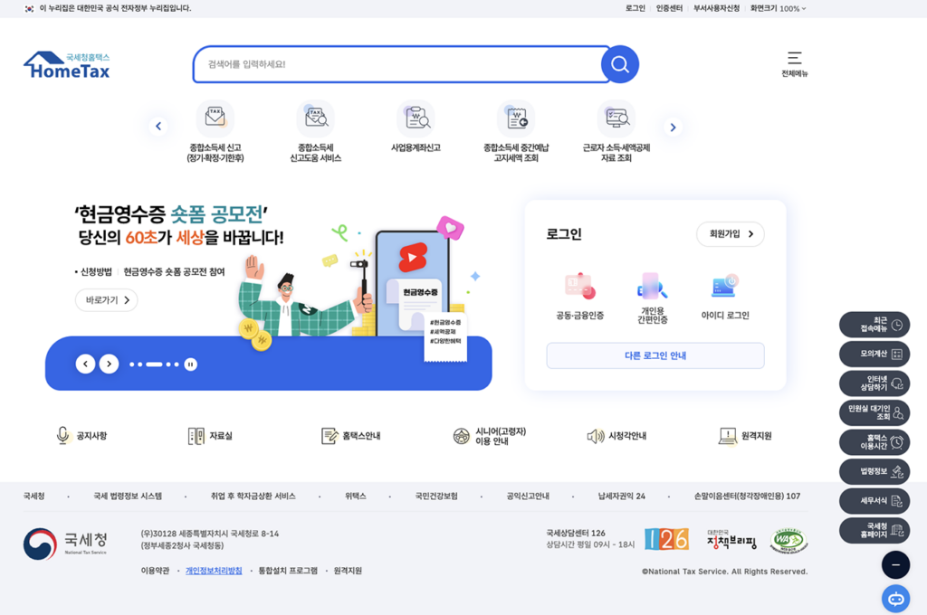The width and height of the screenshot is (927, 615).
Task: Open 공익신고안내 footer link
Action: pyautogui.click(x=528, y=497)
